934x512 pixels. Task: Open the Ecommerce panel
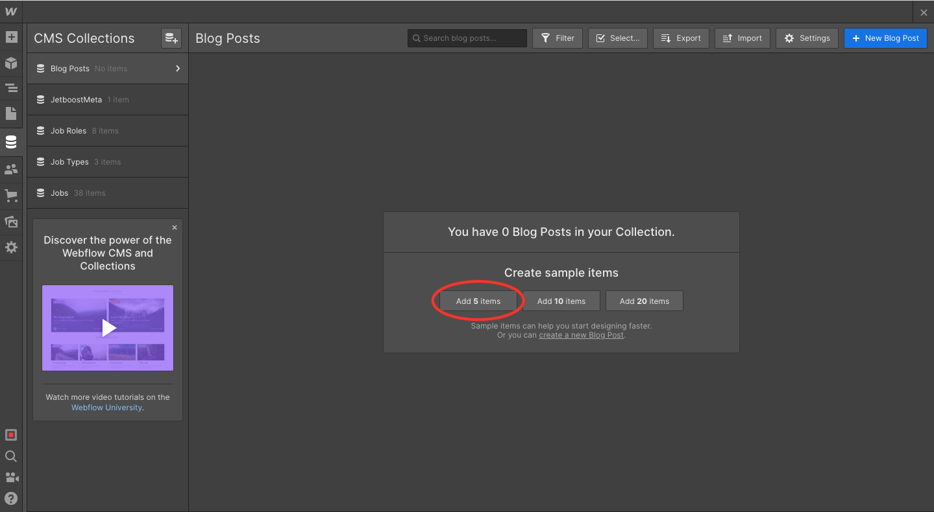click(x=11, y=194)
